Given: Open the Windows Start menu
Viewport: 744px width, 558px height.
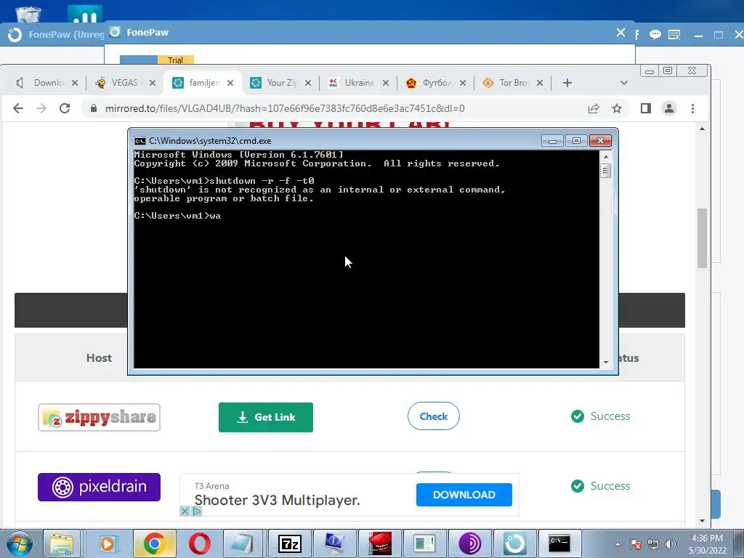Looking at the screenshot, I should pyautogui.click(x=19, y=543).
